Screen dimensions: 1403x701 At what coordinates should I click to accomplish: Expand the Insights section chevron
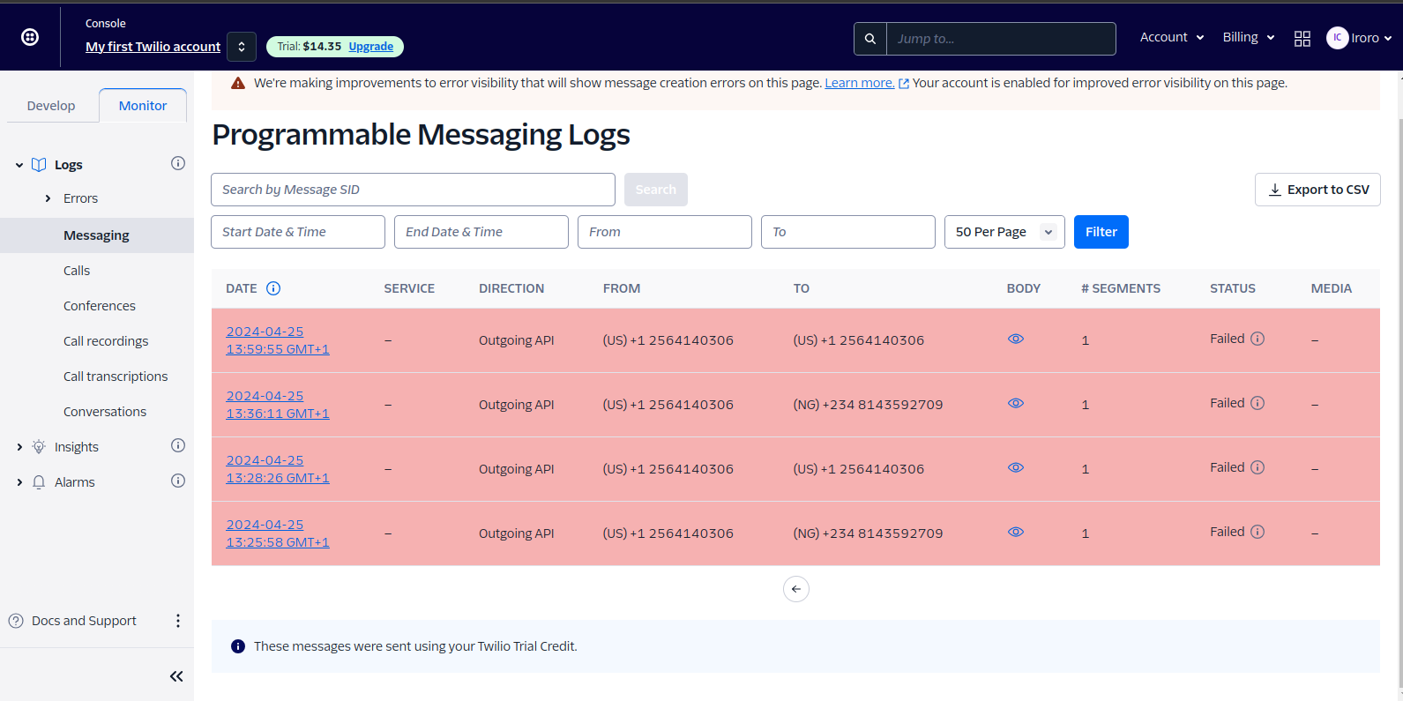pos(19,447)
